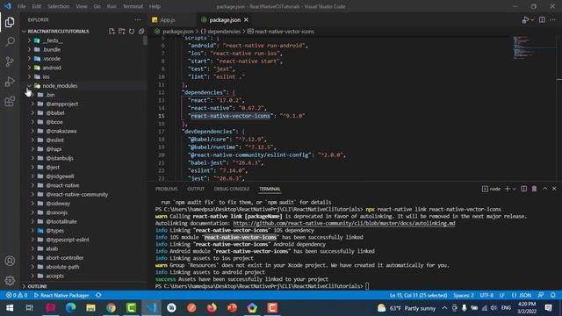The width and height of the screenshot is (562, 316).
Task: Maximize the terminal panel size
Action: coord(544,189)
